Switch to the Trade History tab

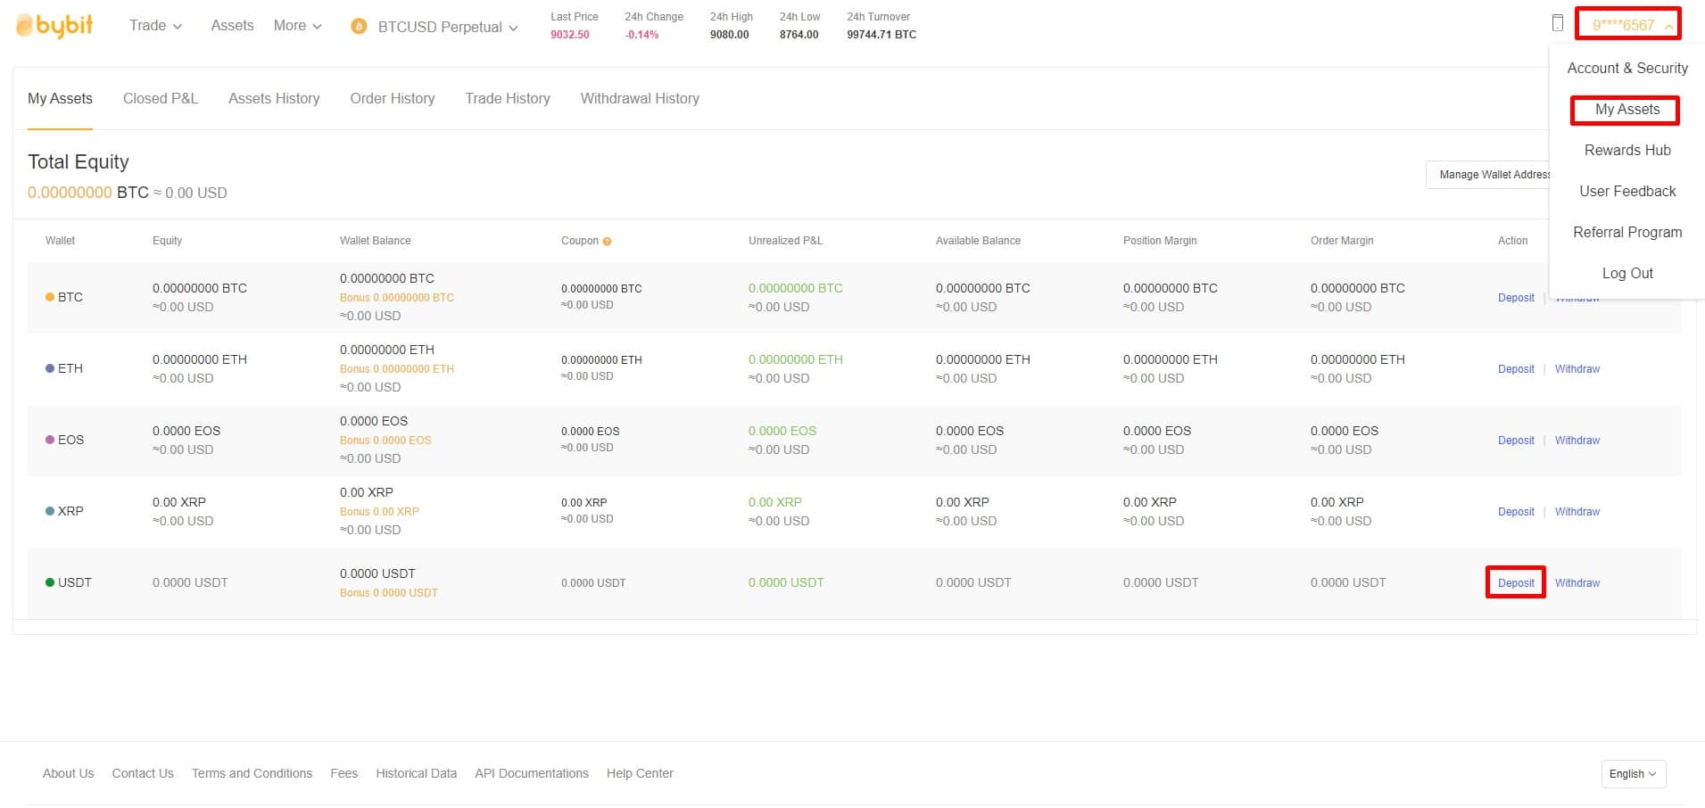click(x=508, y=98)
